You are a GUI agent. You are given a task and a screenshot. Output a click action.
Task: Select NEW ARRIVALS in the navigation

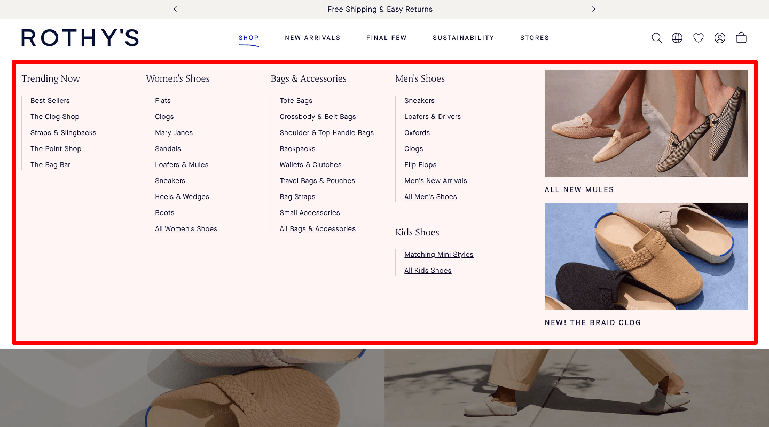tap(312, 38)
